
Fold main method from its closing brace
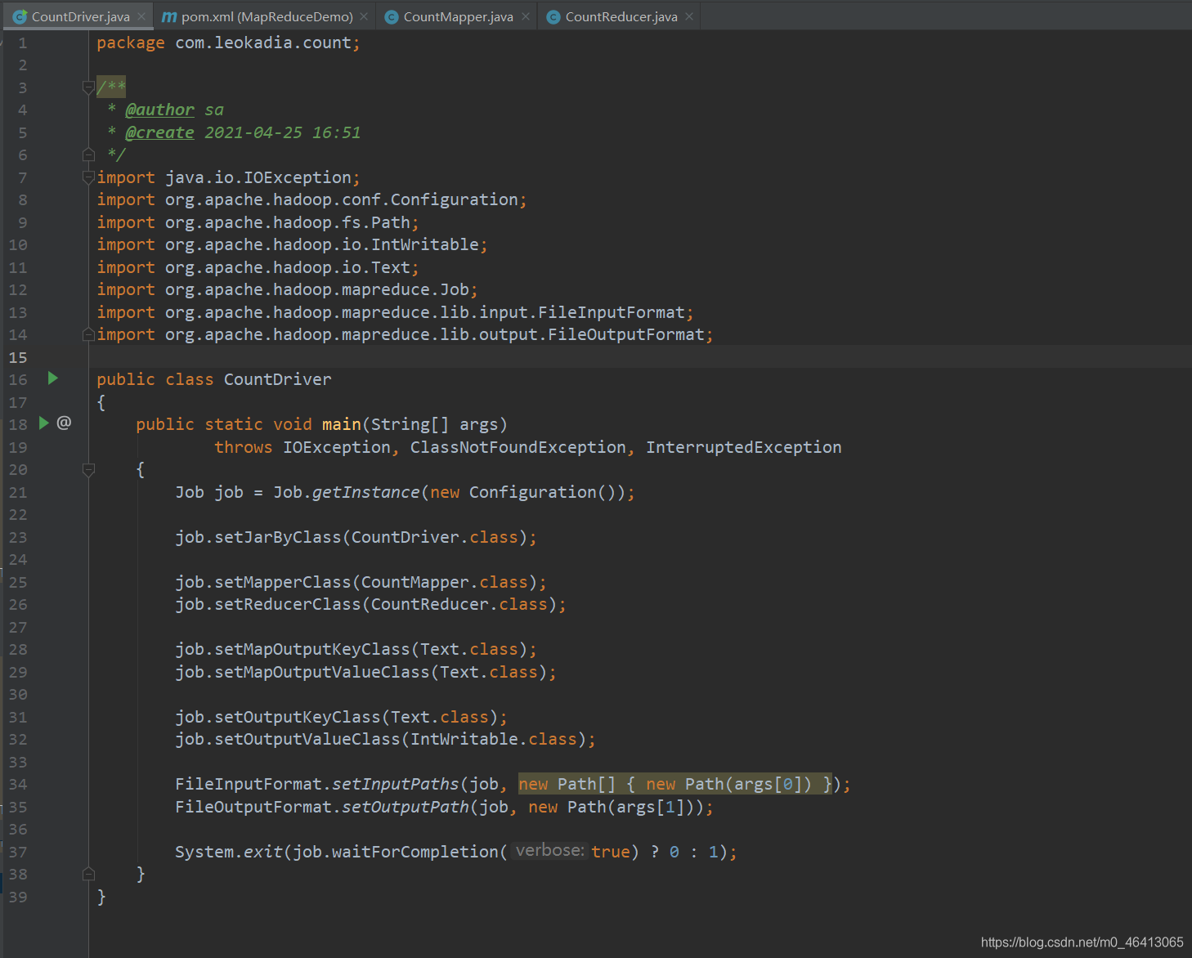88,874
